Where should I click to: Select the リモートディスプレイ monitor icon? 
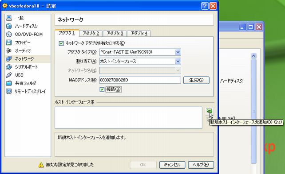click(x=9, y=91)
